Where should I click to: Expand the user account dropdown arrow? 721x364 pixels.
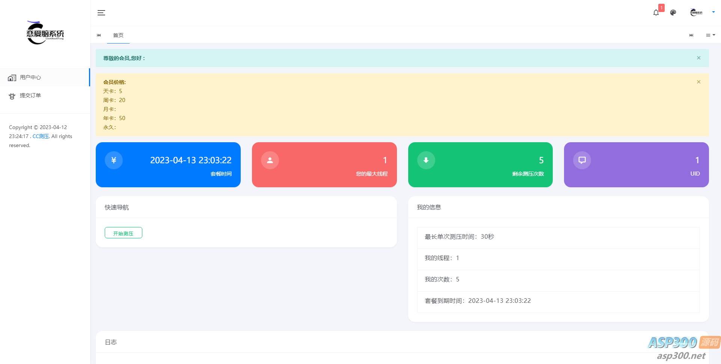click(713, 12)
